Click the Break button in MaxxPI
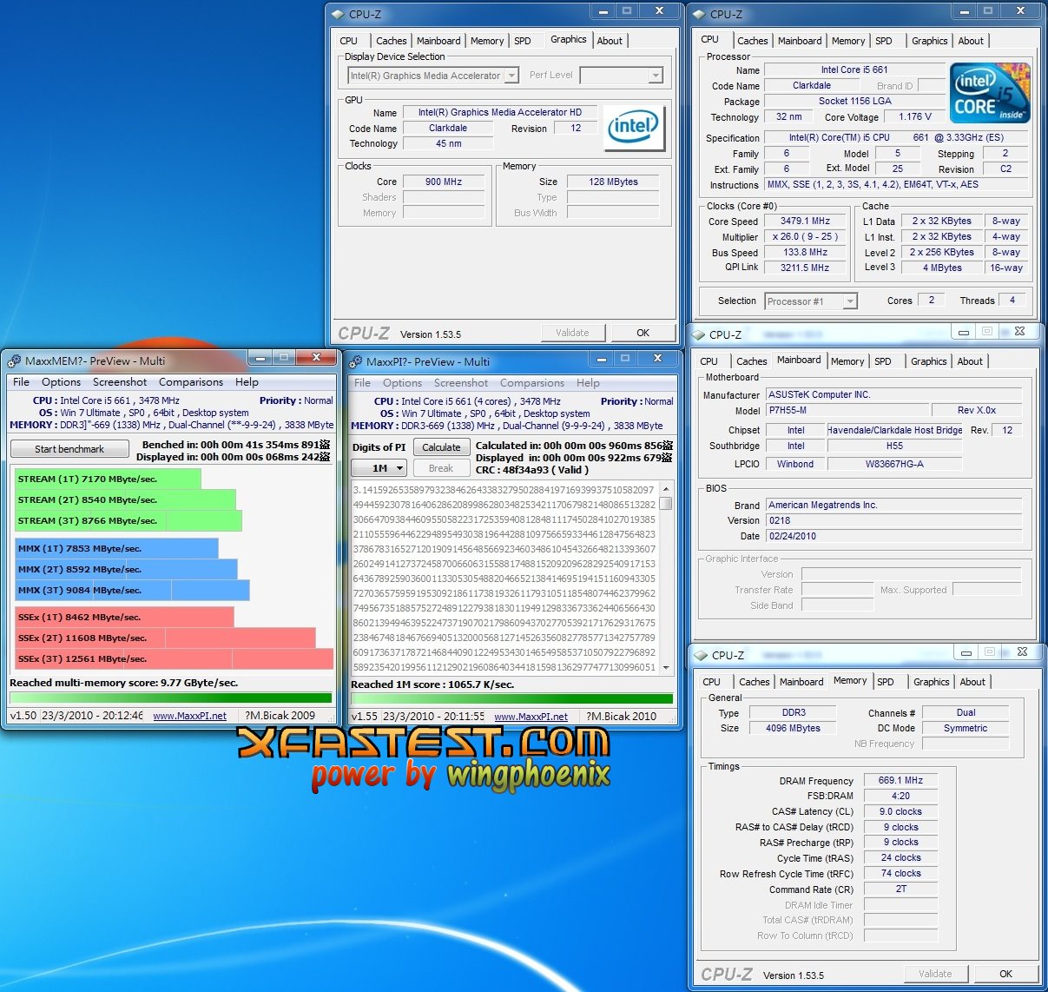Image resolution: width=1048 pixels, height=992 pixels. 441,468
